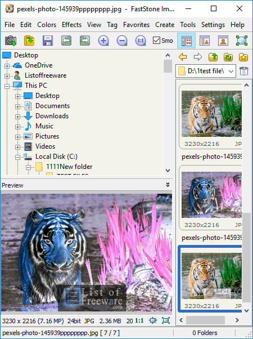Select the split preview layout icon
Image resolution: width=253 pixels, height=339 pixels.
pos(205,41)
